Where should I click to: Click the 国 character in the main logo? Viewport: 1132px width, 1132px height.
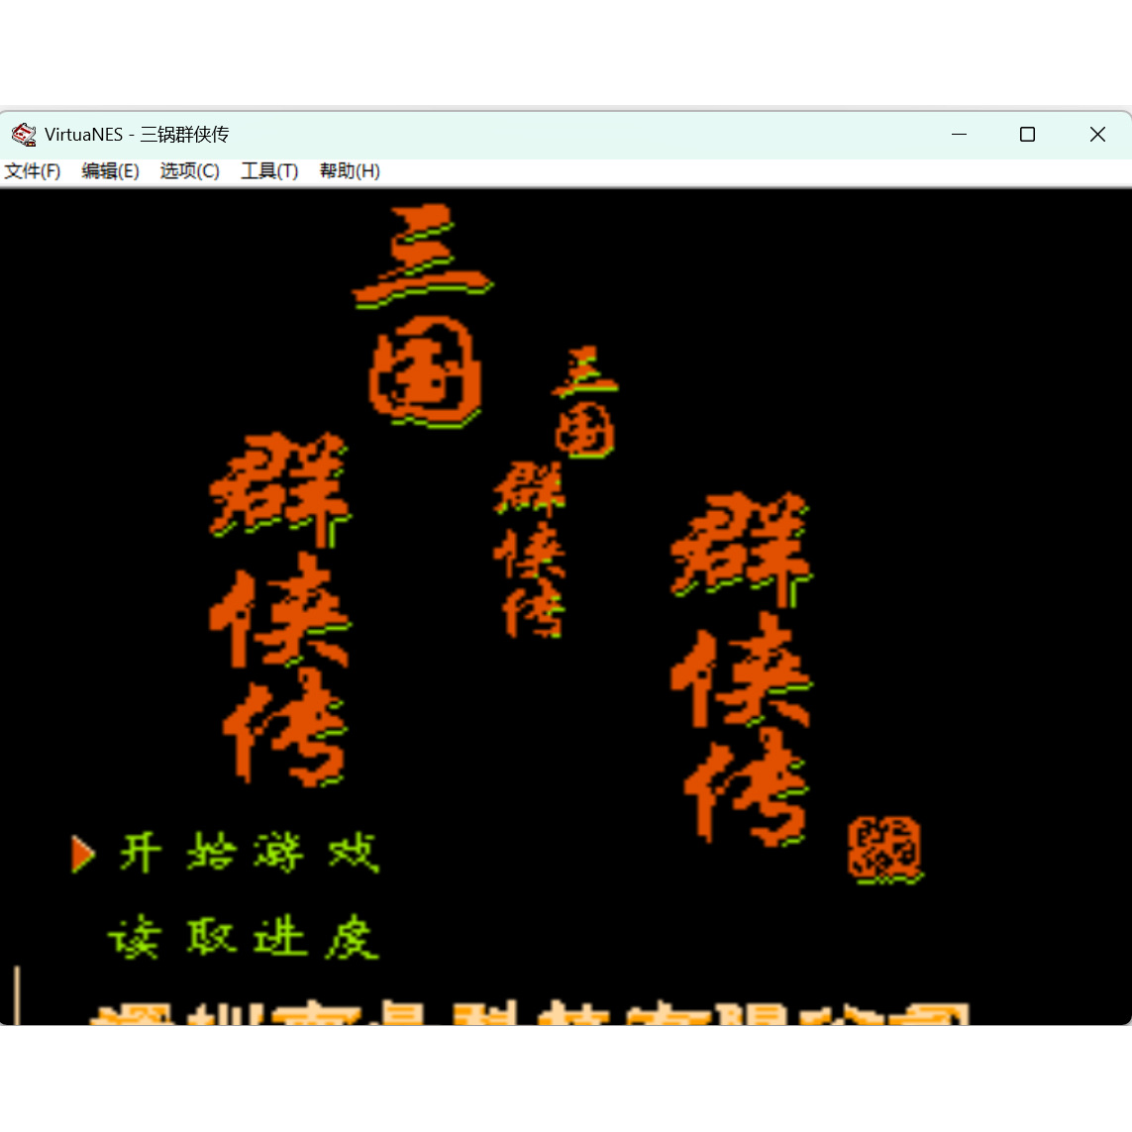click(x=424, y=376)
